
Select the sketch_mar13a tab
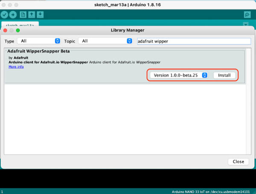click(x=20, y=24)
